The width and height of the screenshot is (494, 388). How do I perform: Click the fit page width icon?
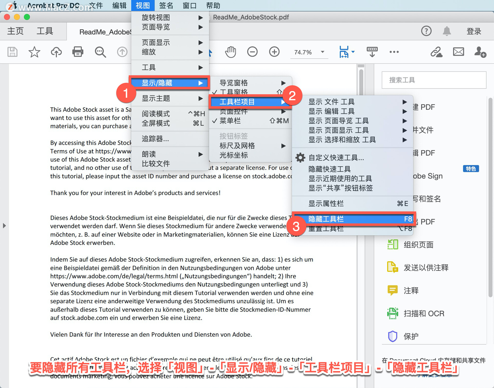pyautogui.click(x=344, y=52)
